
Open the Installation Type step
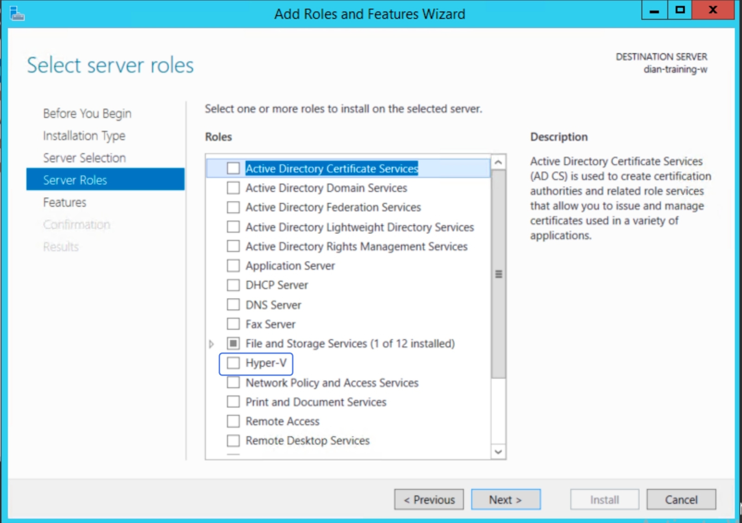(x=84, y=136)
